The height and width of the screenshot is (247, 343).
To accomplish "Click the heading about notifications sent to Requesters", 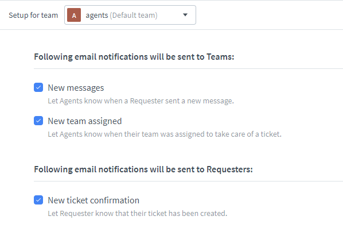I will pyautogui.click(x=143, y=169).
